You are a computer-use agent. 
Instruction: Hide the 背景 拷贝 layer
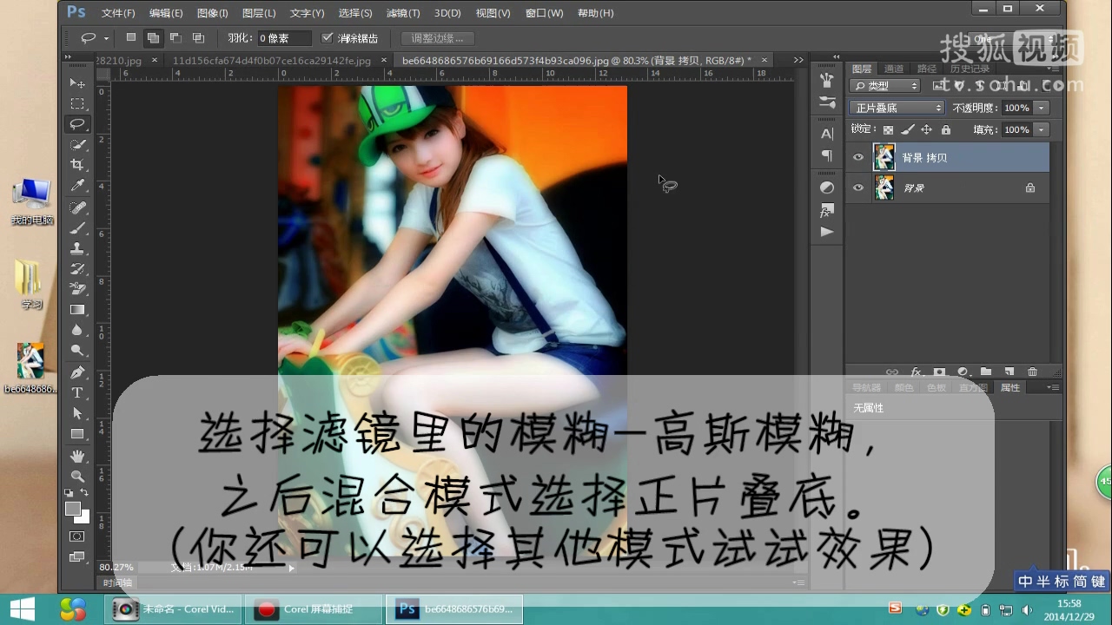(858, 157)
